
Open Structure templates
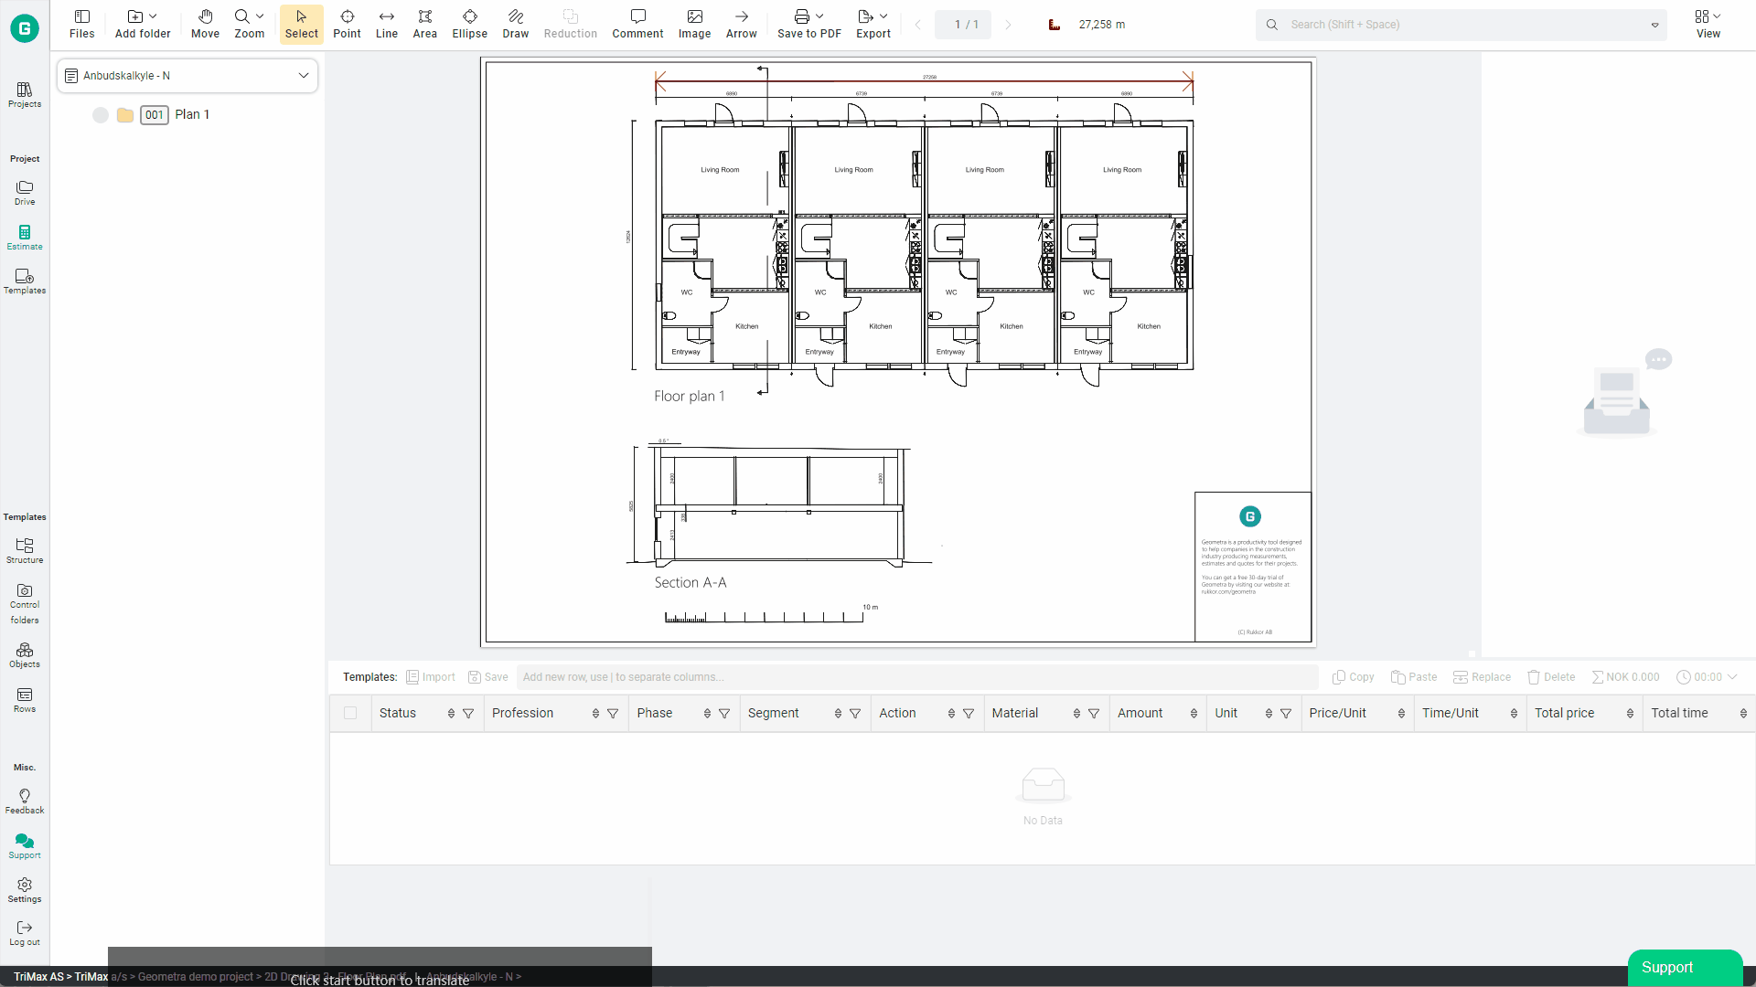[x=25, y=551]
